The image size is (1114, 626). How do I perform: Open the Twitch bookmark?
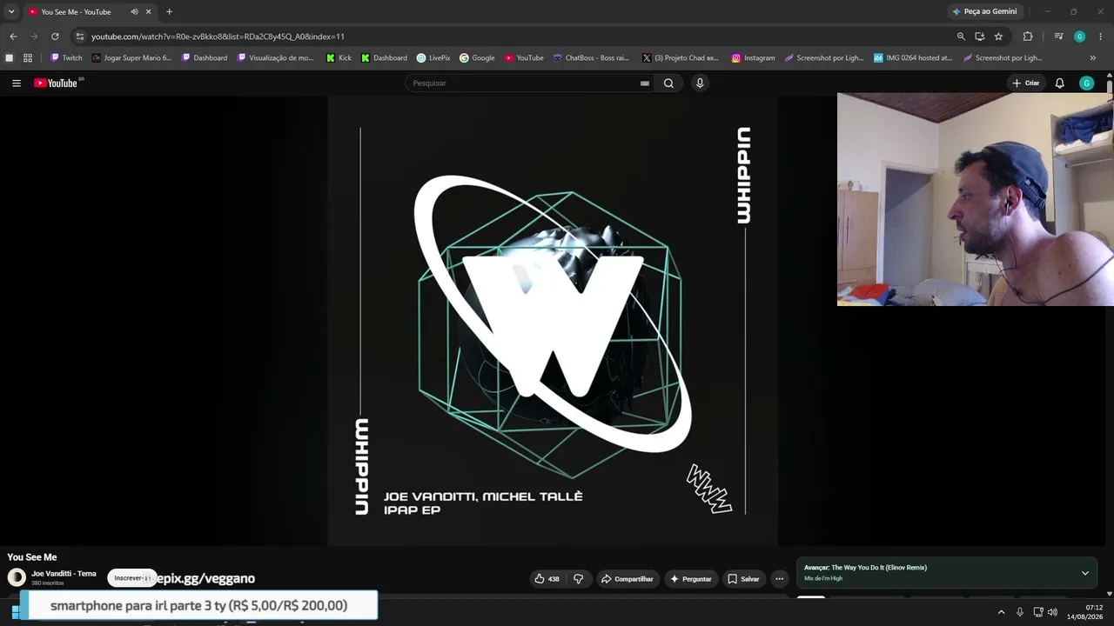pos(66,58)
